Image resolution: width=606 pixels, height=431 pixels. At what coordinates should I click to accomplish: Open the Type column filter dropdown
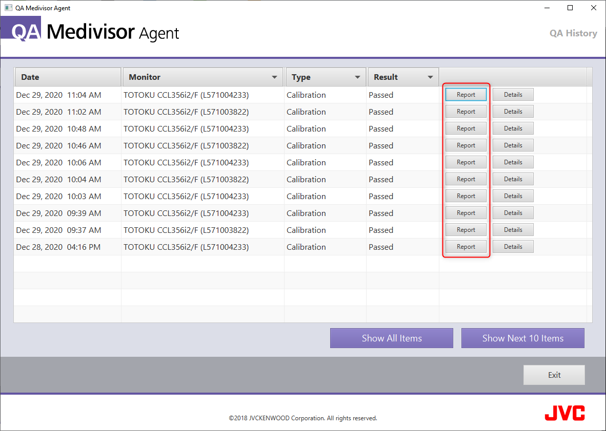click(x=357, y=77)
